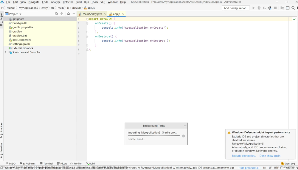Close the MainAbility.java tab

105,14
